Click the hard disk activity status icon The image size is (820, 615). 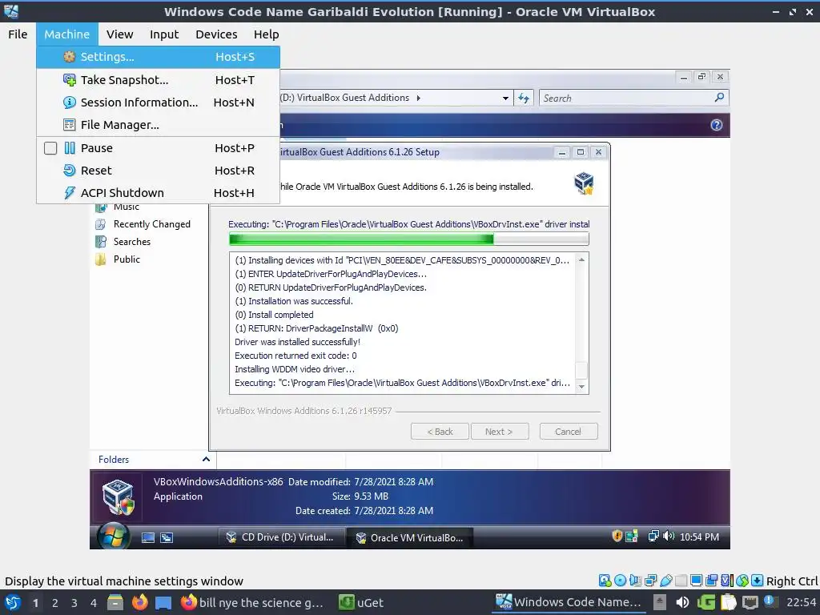click(x=605, y=581)
